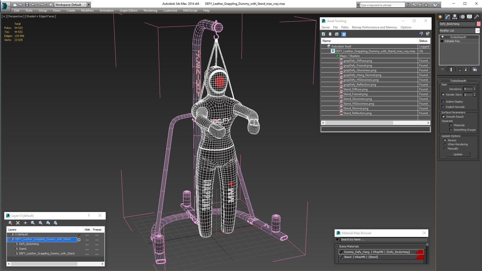482x271 pixels.
Task: Uncheck Smooth Result checkbox
Action: pyautogui.click(x=443, y=117)
